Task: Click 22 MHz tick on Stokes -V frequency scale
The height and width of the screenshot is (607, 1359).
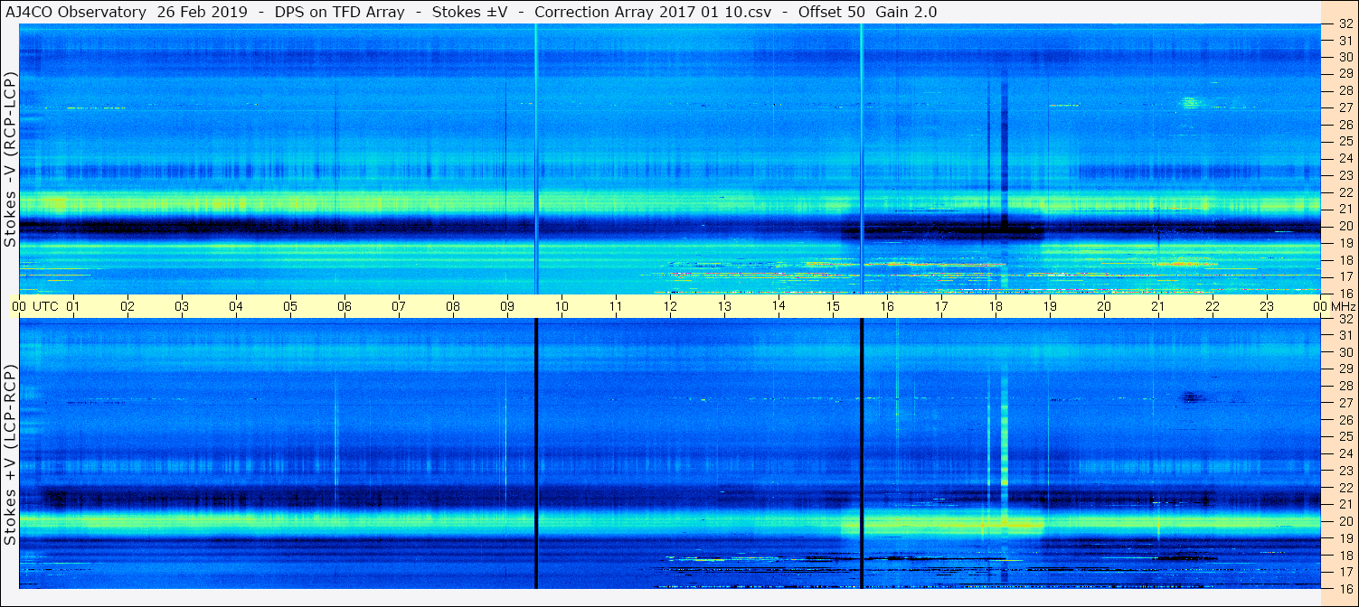Action: tap(1345, 192)
